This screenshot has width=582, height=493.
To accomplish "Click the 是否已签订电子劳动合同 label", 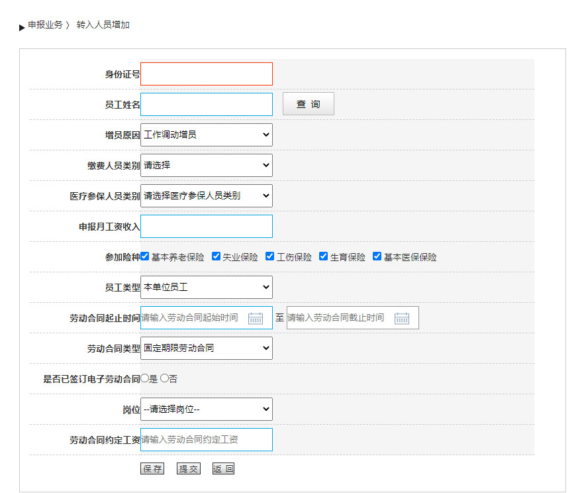I will (91, 379).
